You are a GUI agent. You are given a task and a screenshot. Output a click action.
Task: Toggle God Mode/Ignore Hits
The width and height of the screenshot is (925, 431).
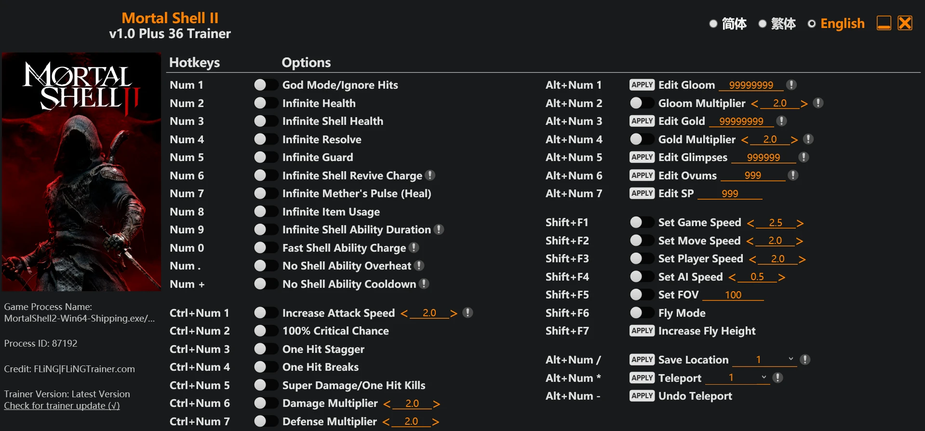pos(266,85)
